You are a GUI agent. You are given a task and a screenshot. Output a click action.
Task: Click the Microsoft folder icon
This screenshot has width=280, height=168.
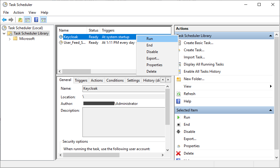pyautogui.click(x=15, y=38)
